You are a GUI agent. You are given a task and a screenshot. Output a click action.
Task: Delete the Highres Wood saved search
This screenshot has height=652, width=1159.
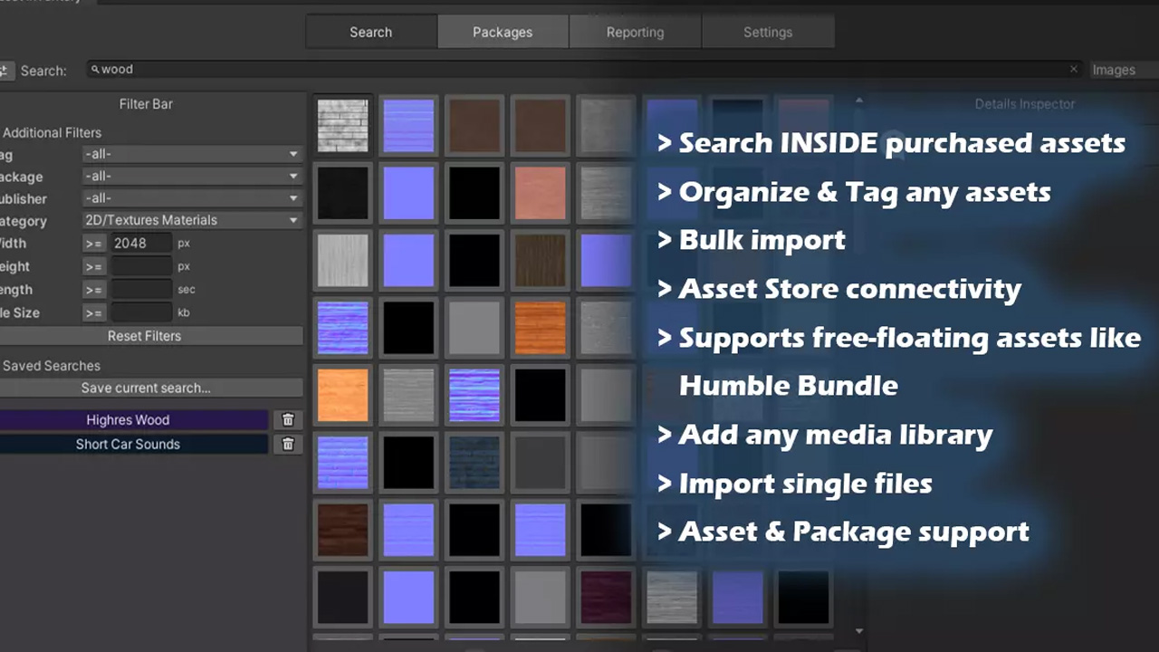click(x=288, y=420)
